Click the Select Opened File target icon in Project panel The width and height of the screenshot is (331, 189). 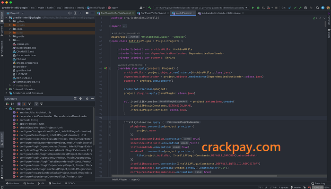[x=70, y=13]
